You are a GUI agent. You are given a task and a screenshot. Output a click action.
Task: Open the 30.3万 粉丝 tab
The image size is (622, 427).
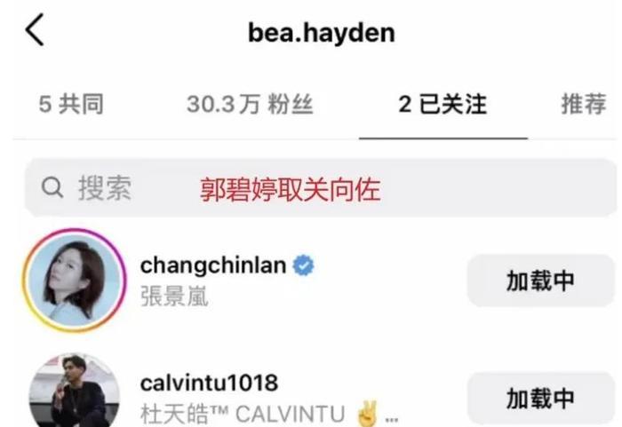pyautogui.click(x=250, y=104)
